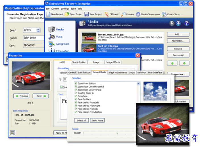Open the Create Setup dropdown arrow
Viewport: 200px width, 147px height.
(182, 14)
